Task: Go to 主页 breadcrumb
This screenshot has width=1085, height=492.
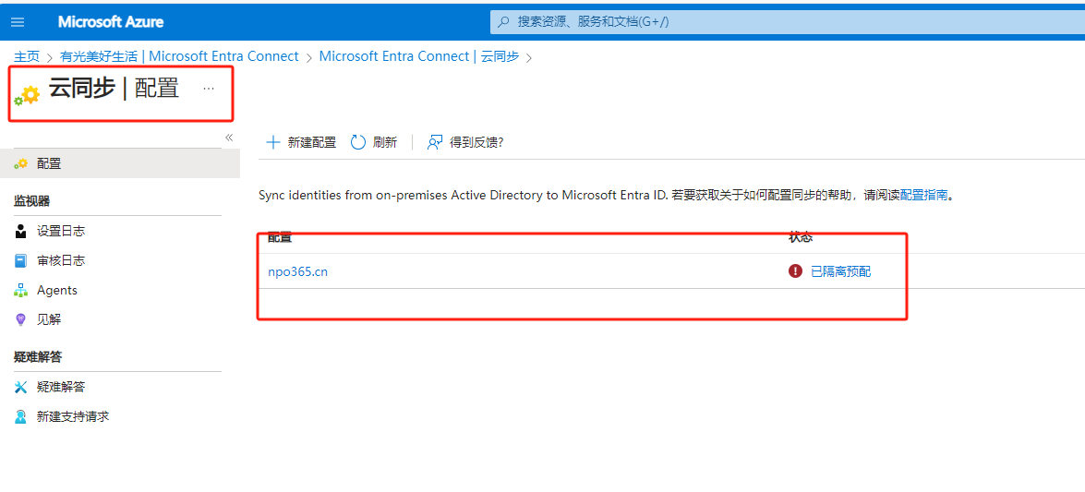Action: click(26, 56)
